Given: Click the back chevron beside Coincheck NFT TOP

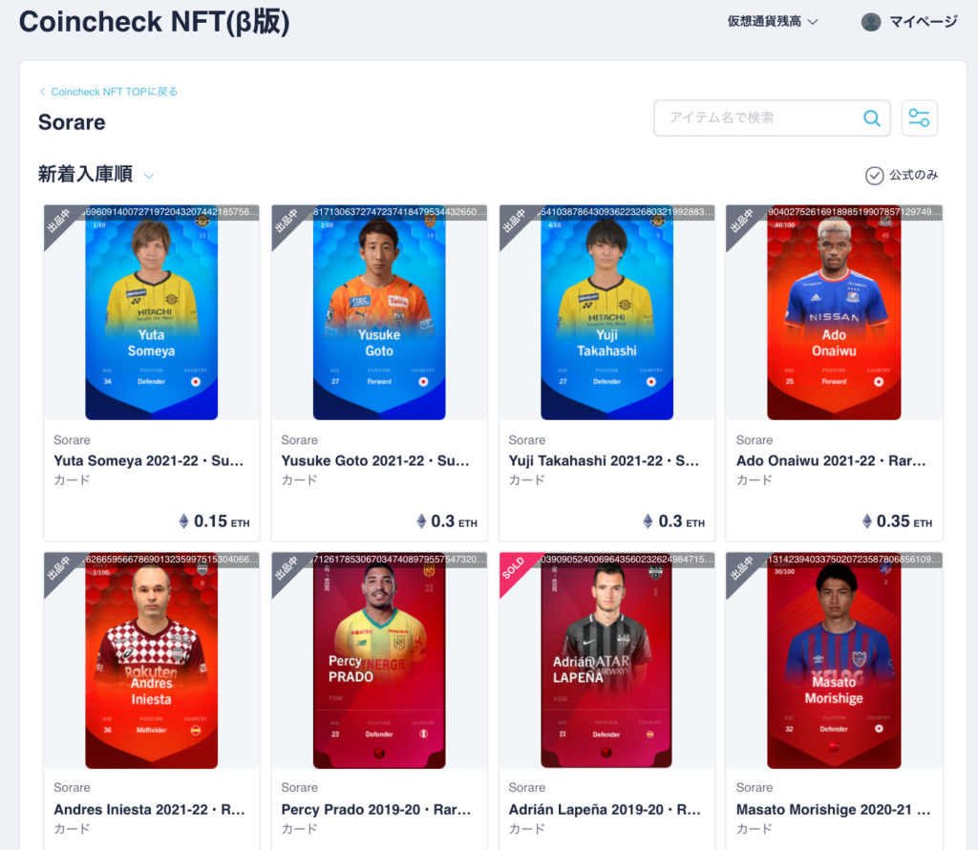Looking at the screenshot, I should click(42, 92).
